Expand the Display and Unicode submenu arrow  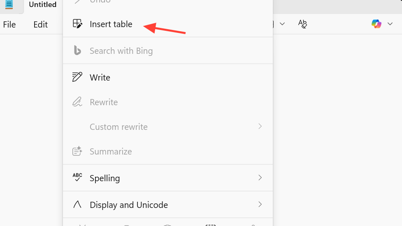click(260, 204)
